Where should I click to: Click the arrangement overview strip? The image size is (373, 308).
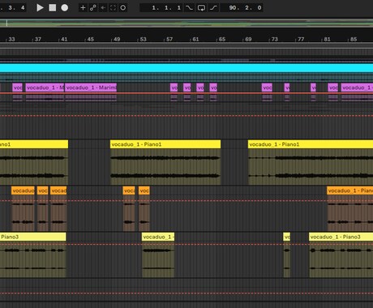pyautogui.click(x=186, y=23)
